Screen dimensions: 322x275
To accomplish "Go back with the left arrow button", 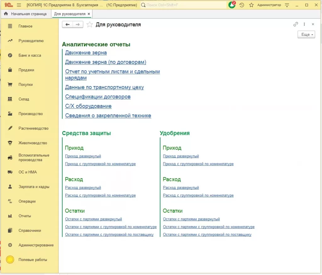I will click(x=67, y=24).
